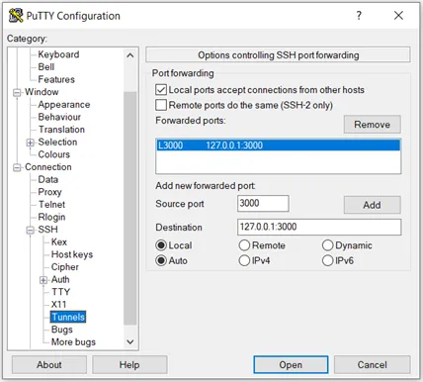Open the Proxy category
The height and width of the screenshot is (382, 423).
(x=49, y=192)
